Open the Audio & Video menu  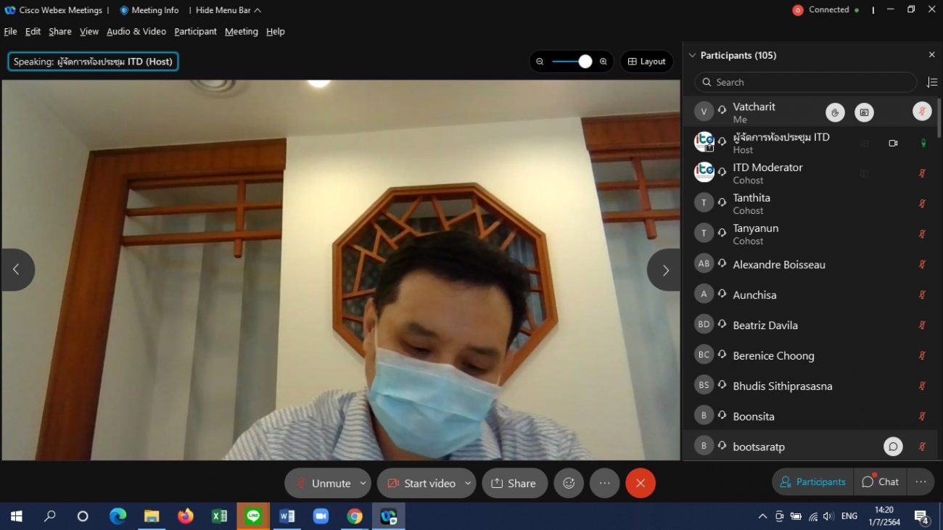click(136, 31)
